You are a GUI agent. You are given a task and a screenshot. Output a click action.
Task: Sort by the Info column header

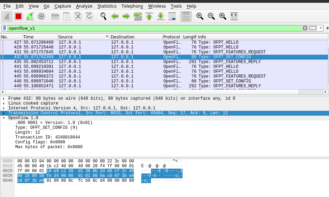263,37
